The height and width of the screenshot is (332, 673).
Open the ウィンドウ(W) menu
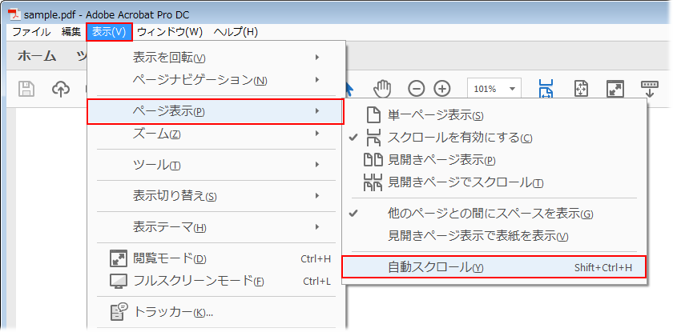(170, 32)
